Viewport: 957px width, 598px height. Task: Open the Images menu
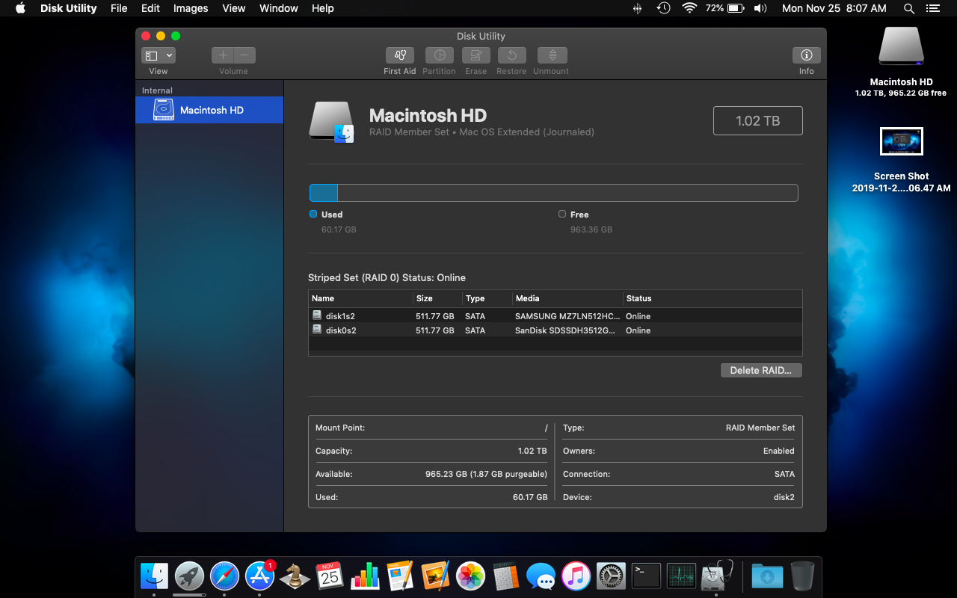coord(191,8)
